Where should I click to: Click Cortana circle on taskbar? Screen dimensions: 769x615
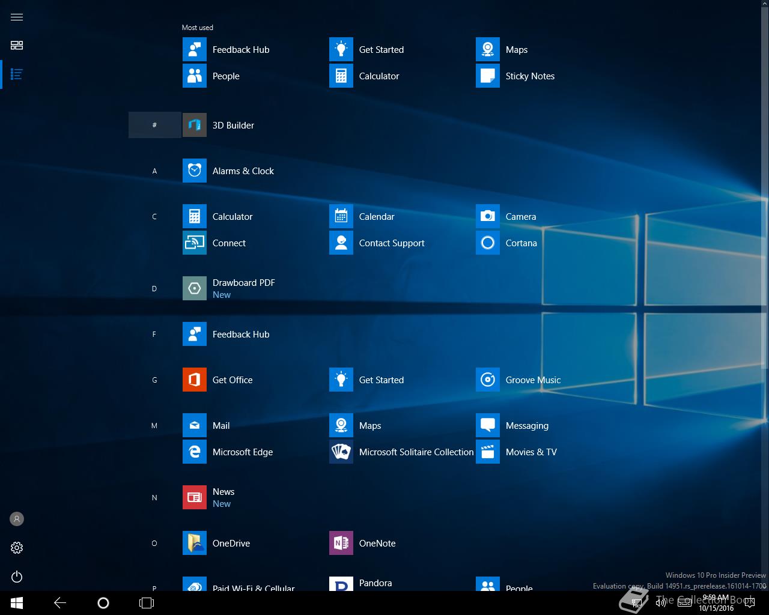click(103, 603)
